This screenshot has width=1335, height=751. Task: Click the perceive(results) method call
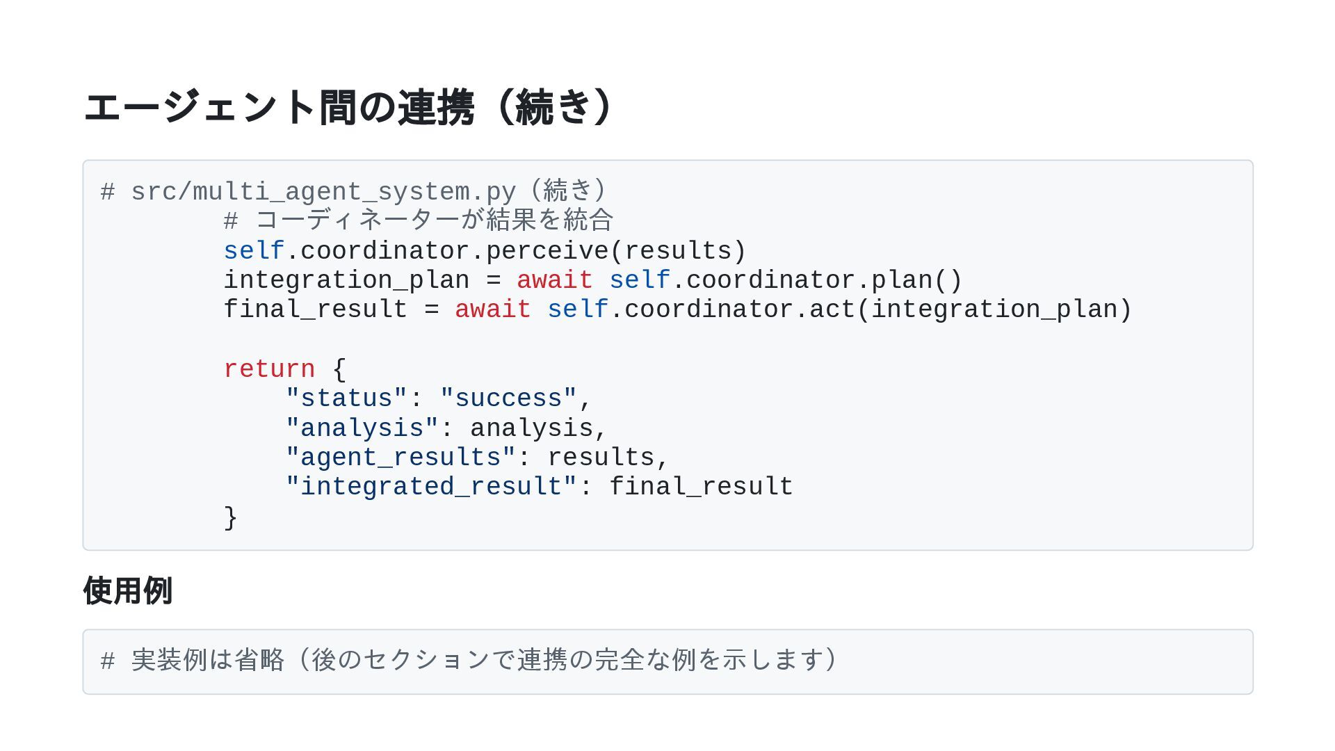tap(615, 251)
